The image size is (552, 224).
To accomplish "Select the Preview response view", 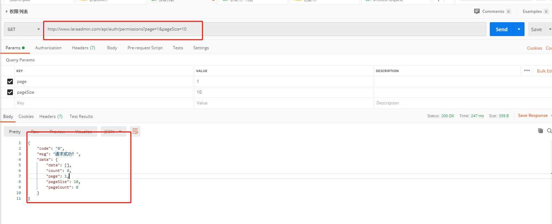I will point(57,132).
